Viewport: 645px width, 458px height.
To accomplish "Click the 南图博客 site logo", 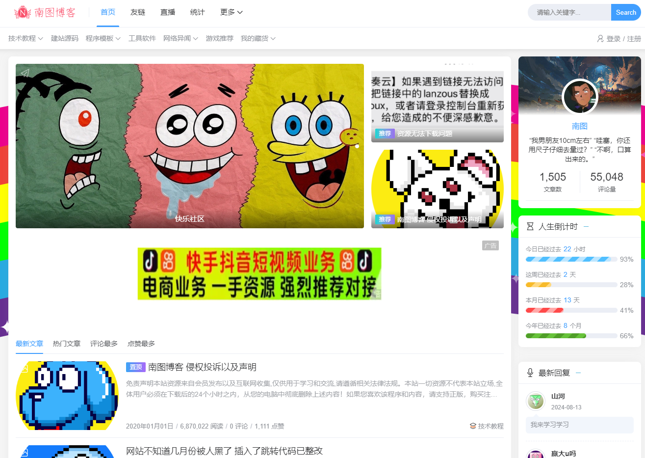I will [45, 12].
